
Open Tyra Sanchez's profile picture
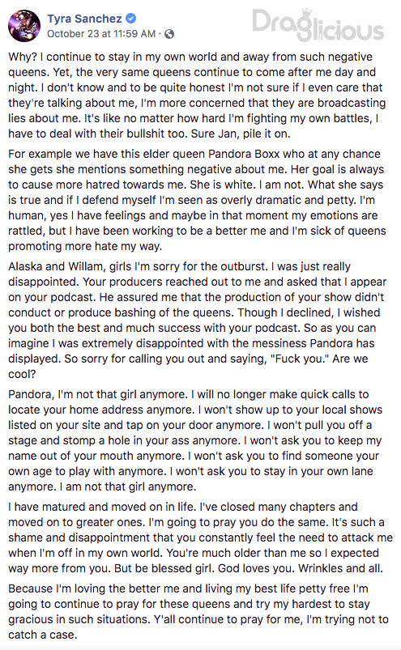(24, 26)
